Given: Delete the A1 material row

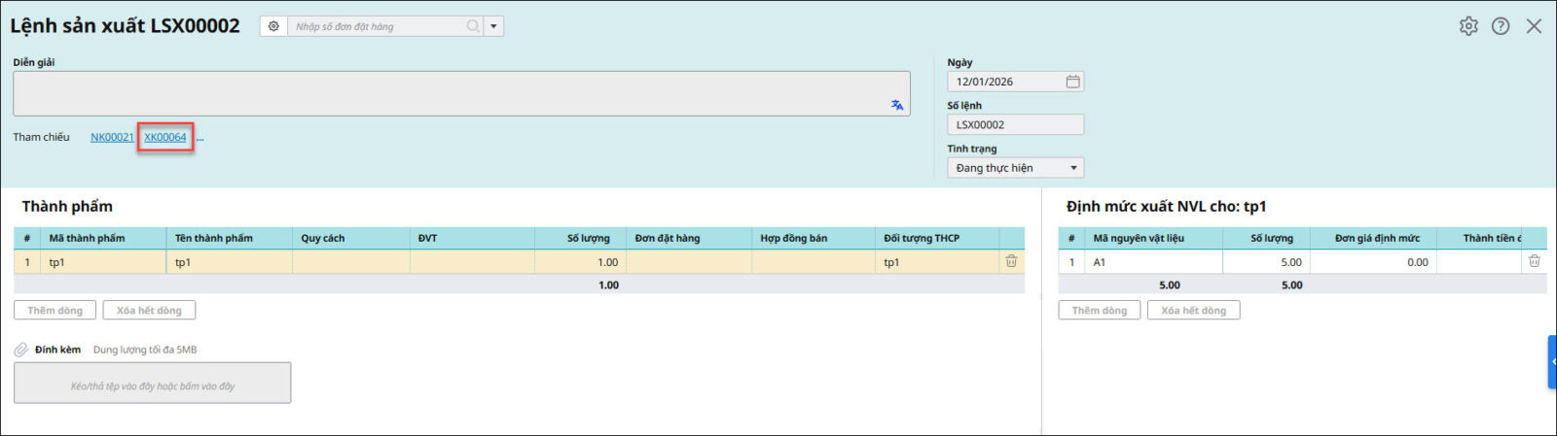Looking at the screenshot, I should 1534,261.
